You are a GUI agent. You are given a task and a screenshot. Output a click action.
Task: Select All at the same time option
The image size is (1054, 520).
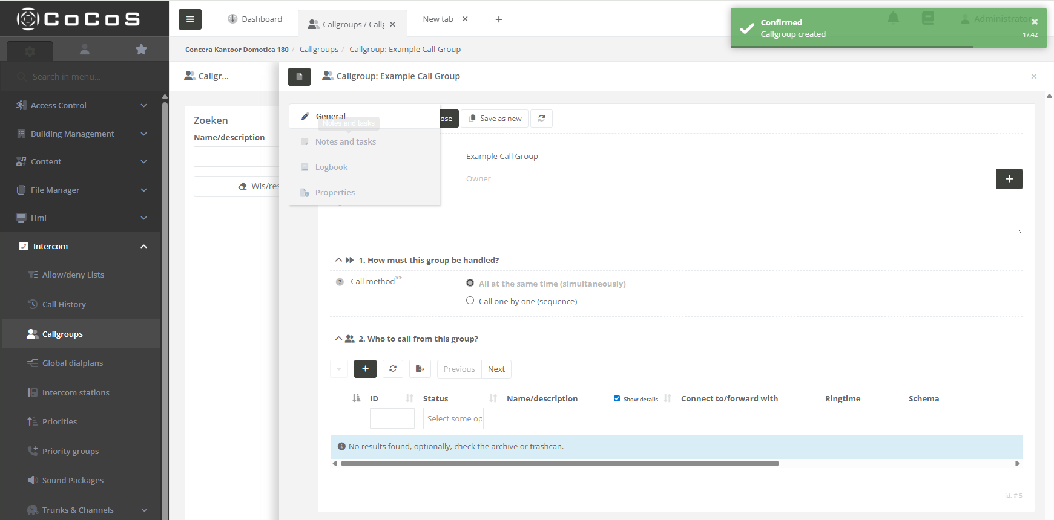click(x=470, y=283)
